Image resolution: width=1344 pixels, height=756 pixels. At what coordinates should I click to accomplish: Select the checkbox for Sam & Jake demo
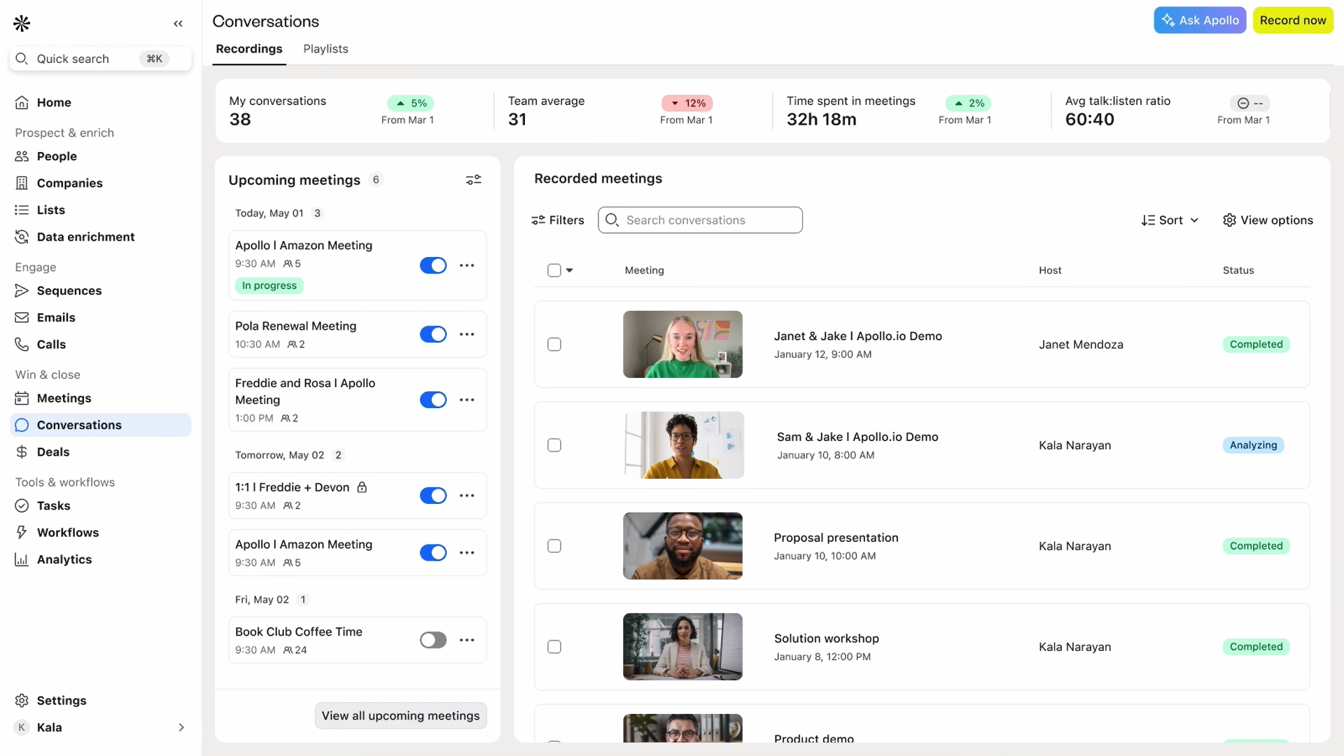(x=554, y=445)
